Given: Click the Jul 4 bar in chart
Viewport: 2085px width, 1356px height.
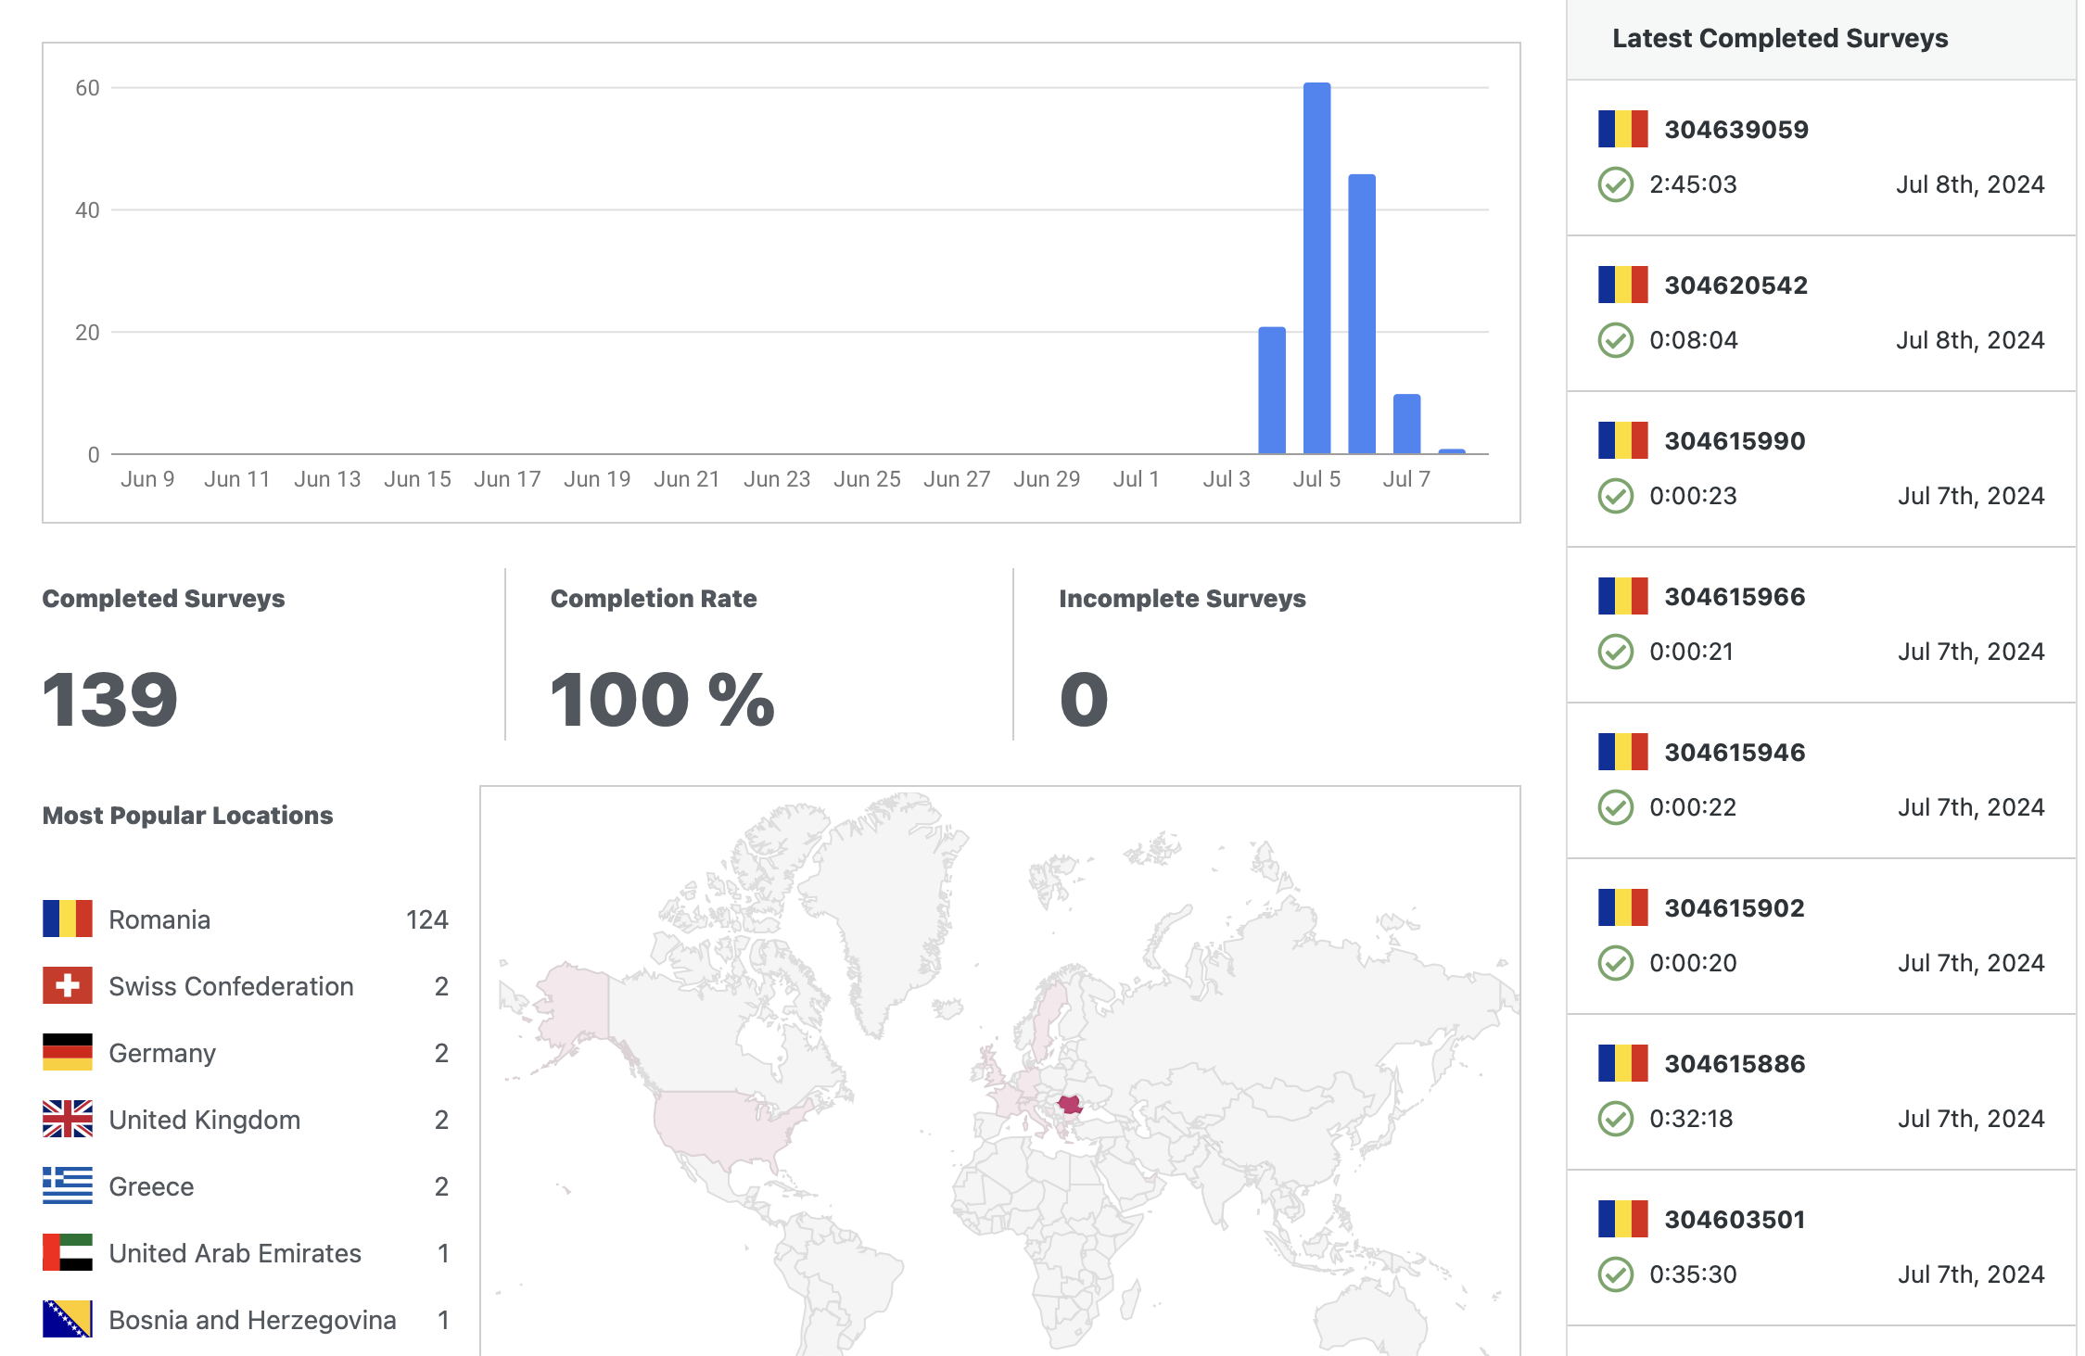Looking at the screenshot, I should tap(1271, 389).
